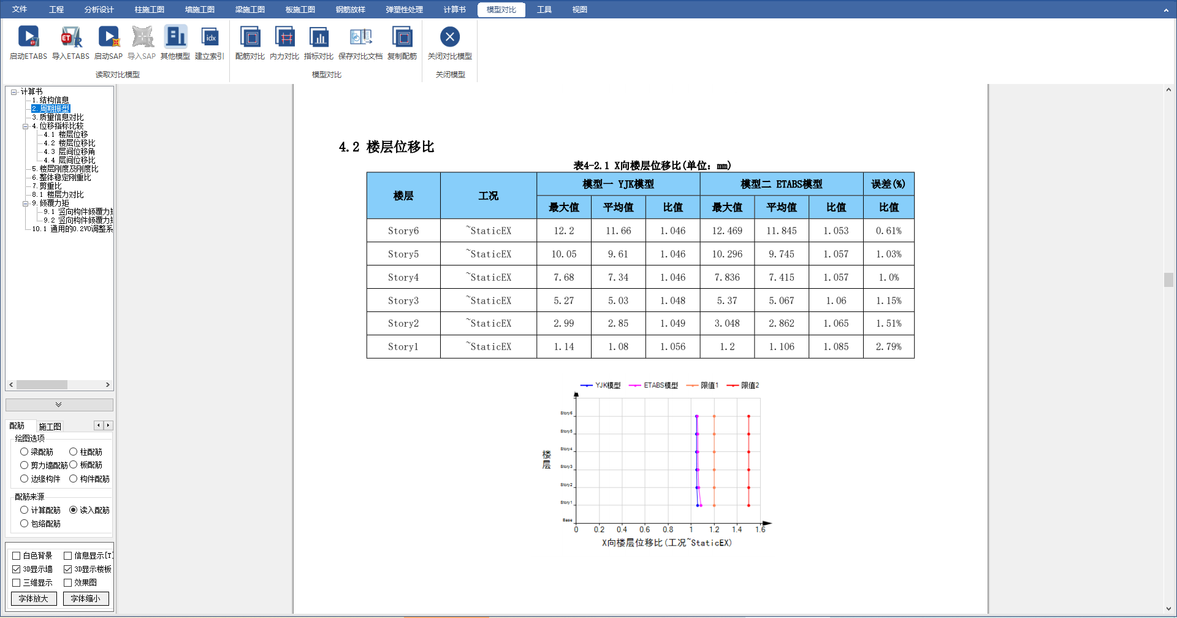1177x618 pixels.
Task: Click the 启动ETABS launch icon
Action: tap(28, 38)
